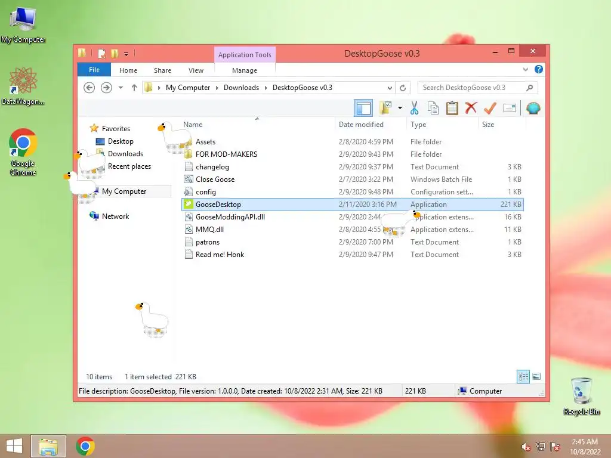Viewport: 611px width, 458px height.
Task: Go up one folder level
Action: pos(134,88)
